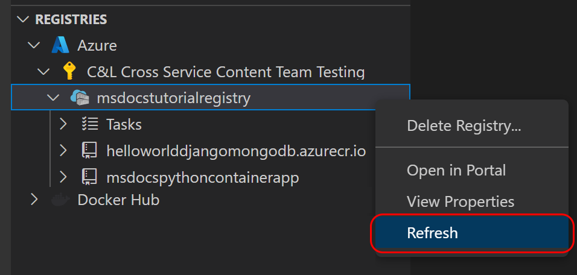This screenshot has width=577, height=275.
Task: Select the helloworlddjangomongodb.azurecr.io tree label
Action: tap(235, 151)
